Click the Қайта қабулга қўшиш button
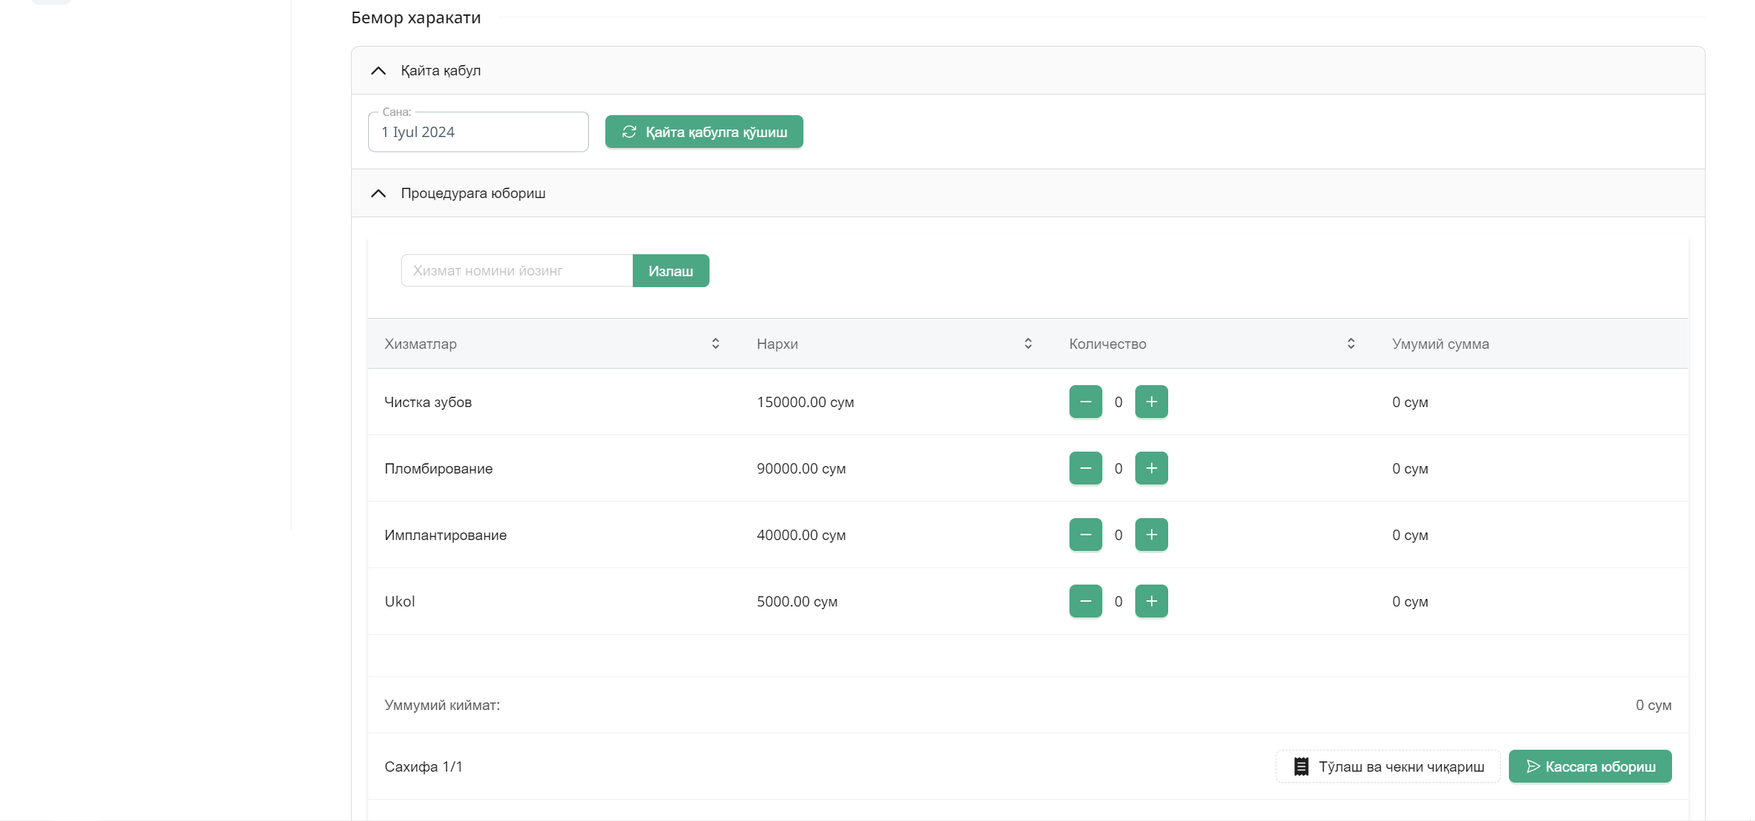 click(704, 132)
